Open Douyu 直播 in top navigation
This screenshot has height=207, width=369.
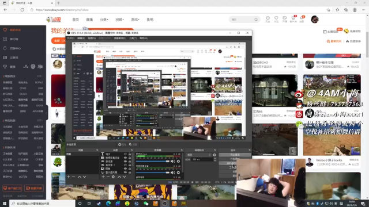[89, 20]
